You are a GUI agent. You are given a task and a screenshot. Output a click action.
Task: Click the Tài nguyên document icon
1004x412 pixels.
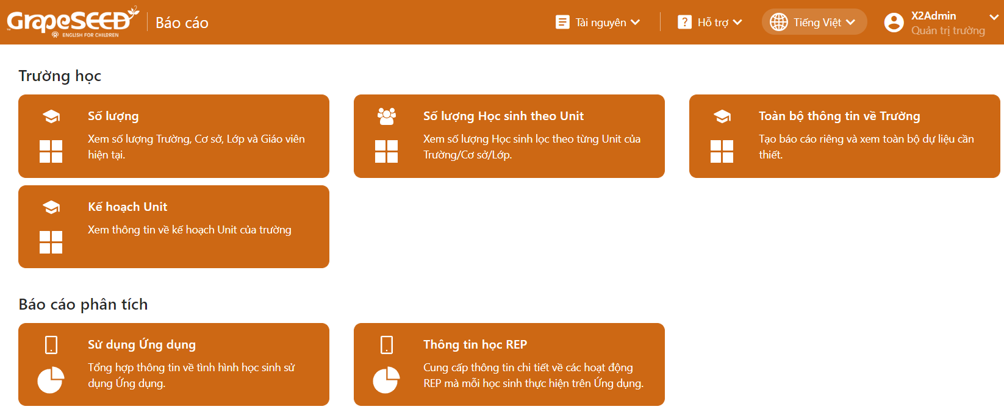[562, 22]
